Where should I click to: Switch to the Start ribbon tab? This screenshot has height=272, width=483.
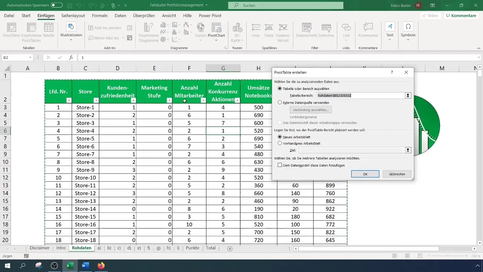pos(26,15)
